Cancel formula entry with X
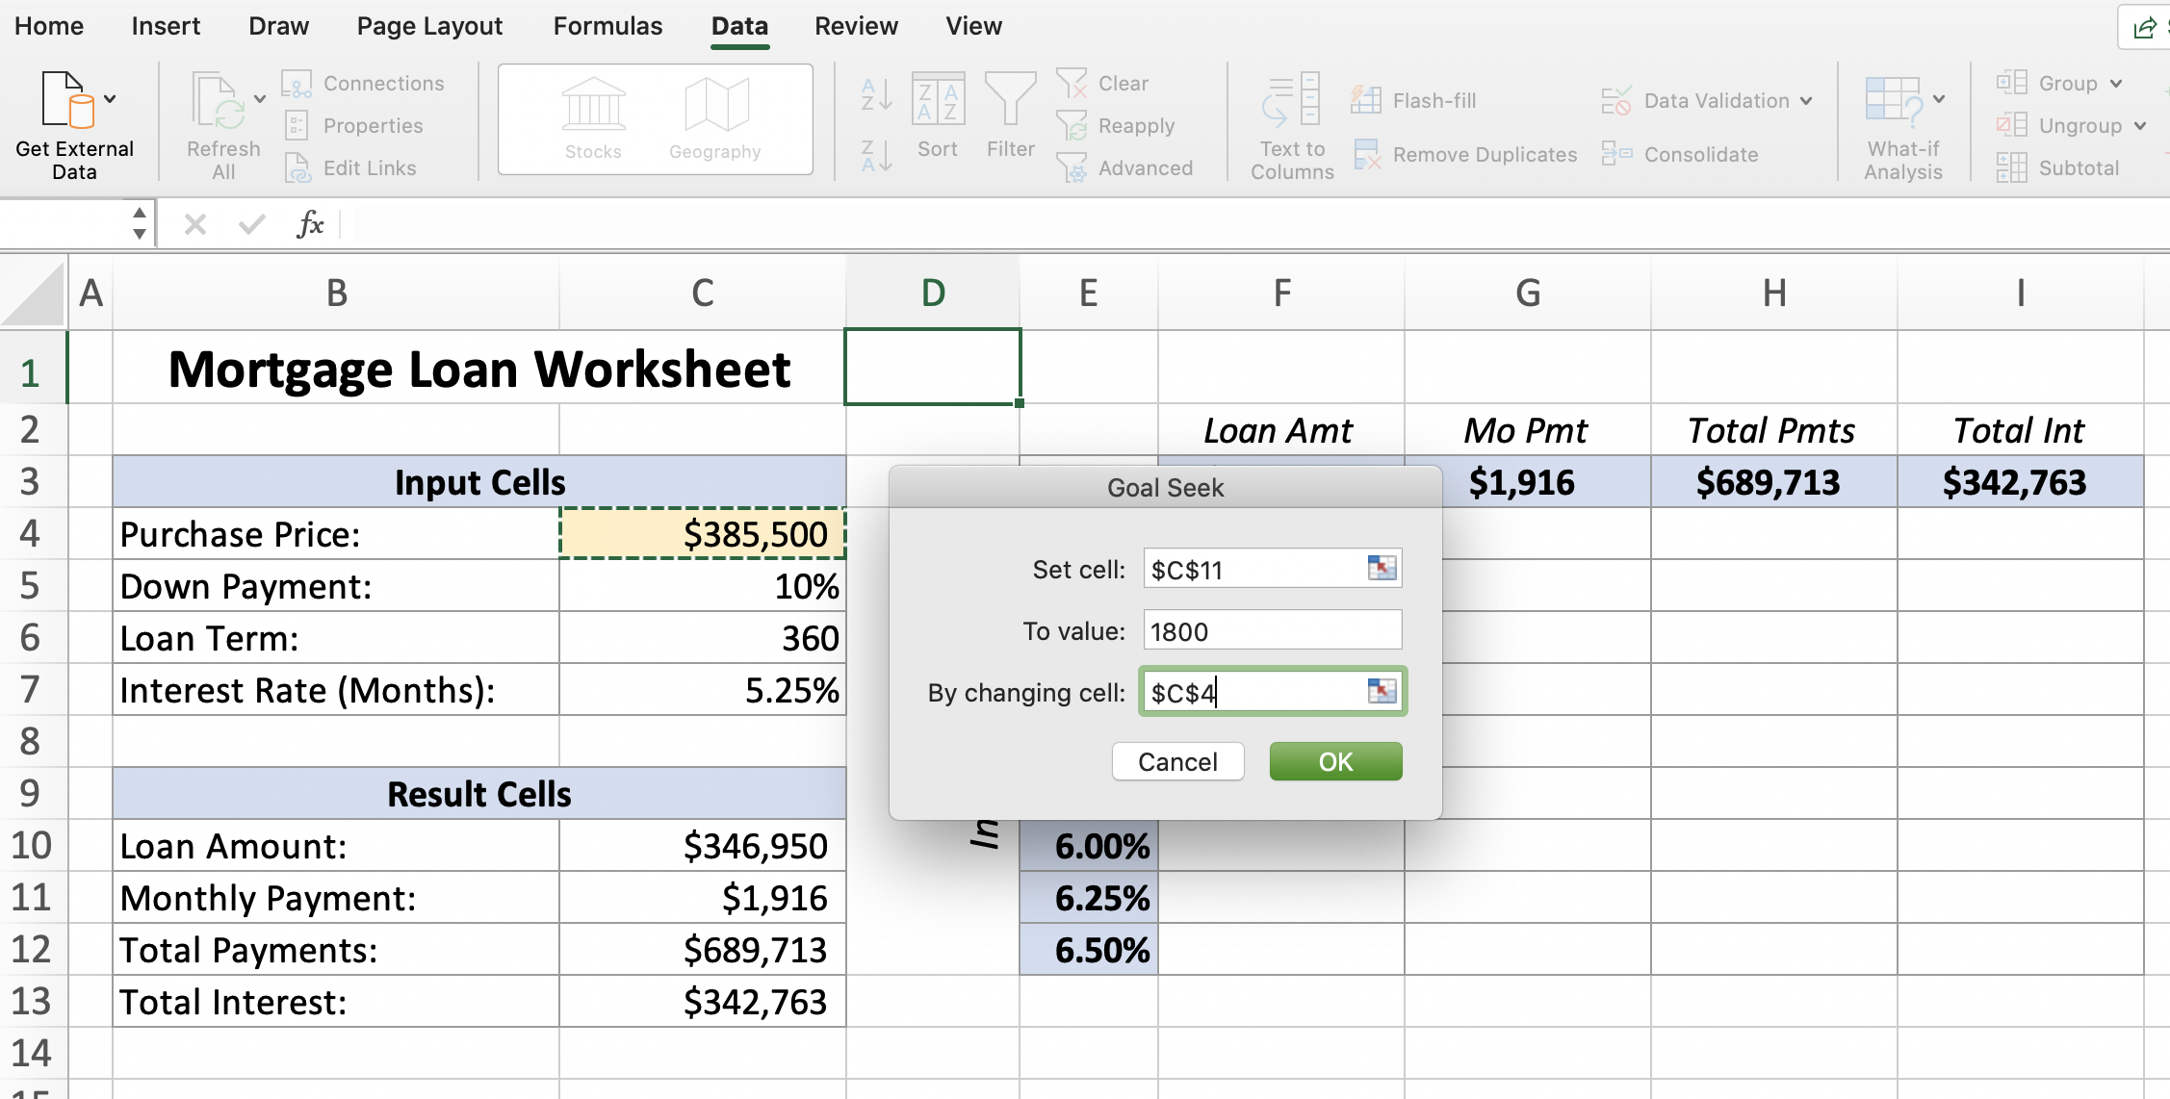 195,224
